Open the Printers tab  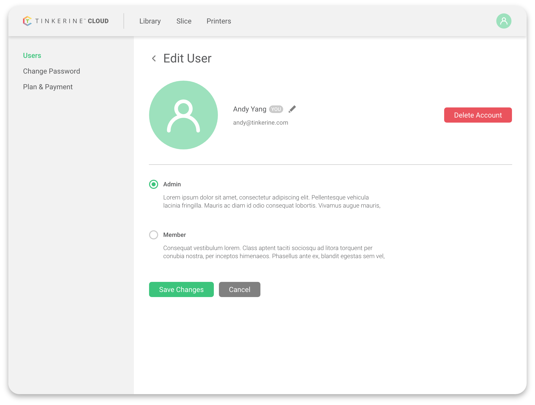(219, 21)
